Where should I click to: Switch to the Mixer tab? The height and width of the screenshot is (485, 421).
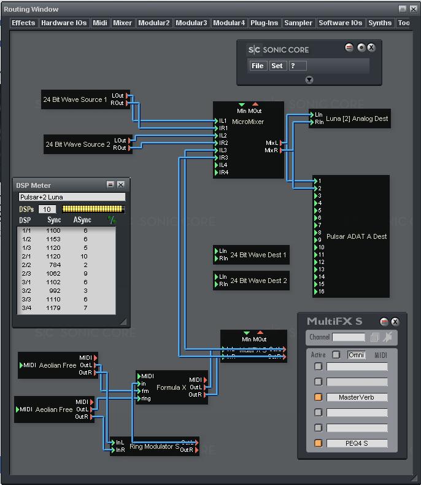point(122,23)
